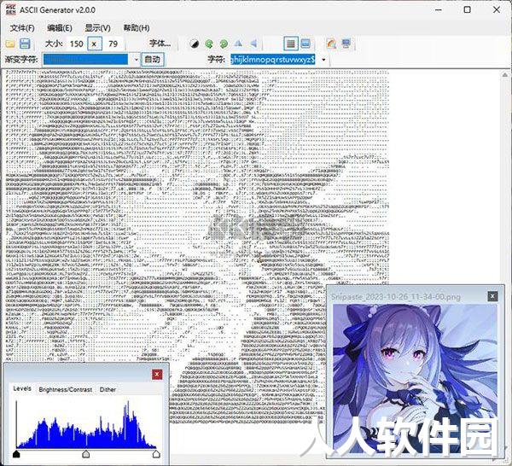Image resolution: width=512 pixels, height=466 pixels.
Task: Click the save floppy disk icon
Action: pos(25,44)
